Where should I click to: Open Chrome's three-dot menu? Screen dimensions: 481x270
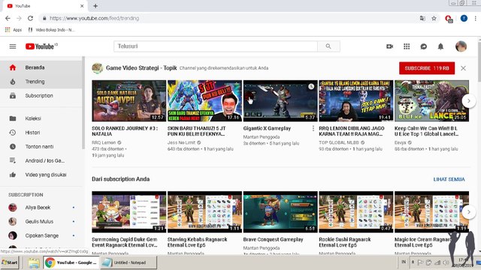tap(476, 18)
